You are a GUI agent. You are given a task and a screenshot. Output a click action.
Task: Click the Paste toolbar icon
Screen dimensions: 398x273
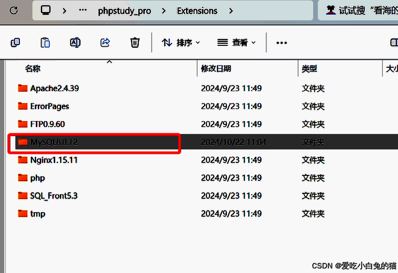(x=45, y=42)
